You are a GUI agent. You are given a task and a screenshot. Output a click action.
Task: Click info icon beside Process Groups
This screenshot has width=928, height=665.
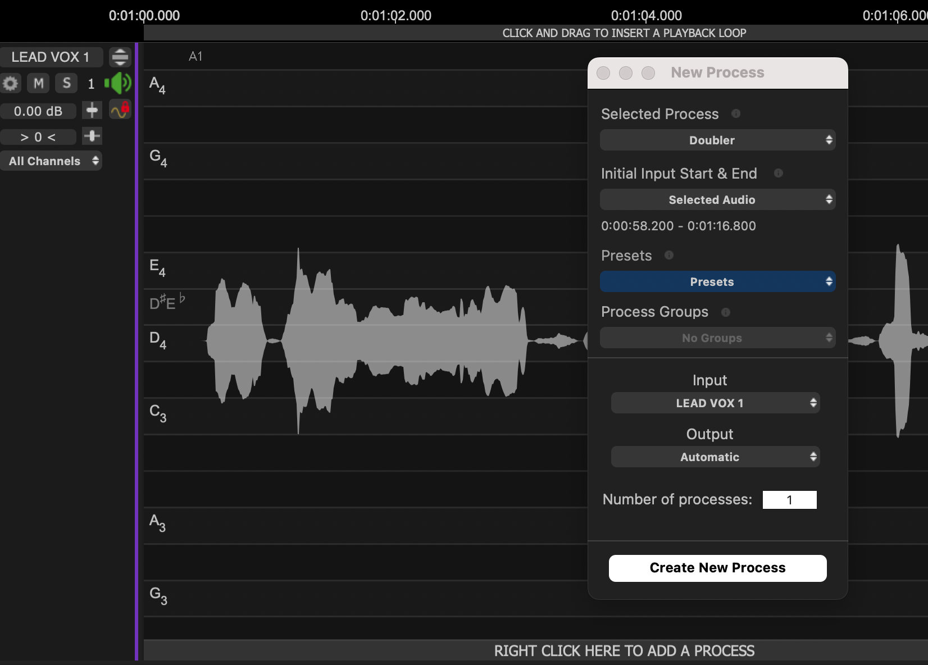726,312
